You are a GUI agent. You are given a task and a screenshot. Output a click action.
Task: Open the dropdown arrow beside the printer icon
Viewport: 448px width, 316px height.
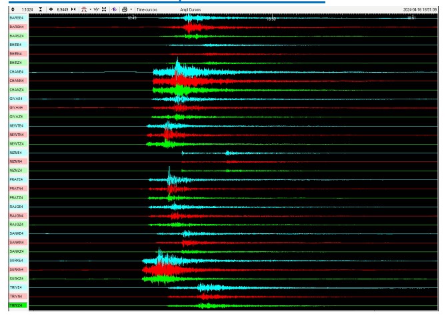[x=131, y=10]
